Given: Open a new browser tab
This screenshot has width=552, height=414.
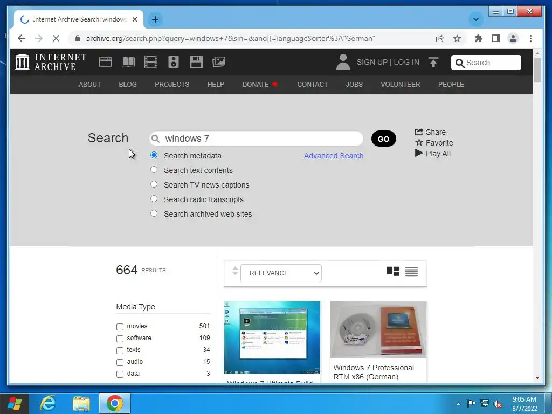Looking at the screenshot, I should point(155,19).
